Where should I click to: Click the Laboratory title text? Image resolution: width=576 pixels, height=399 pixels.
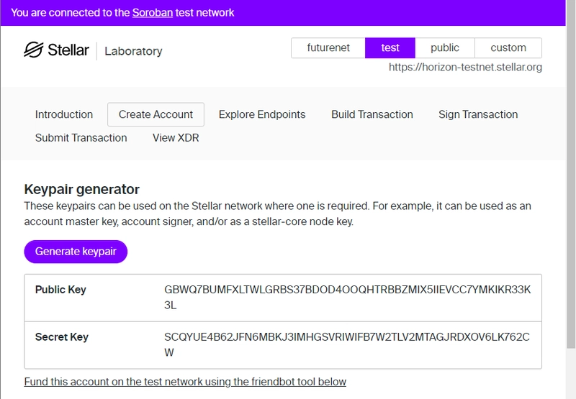click(x=133, y=51)
